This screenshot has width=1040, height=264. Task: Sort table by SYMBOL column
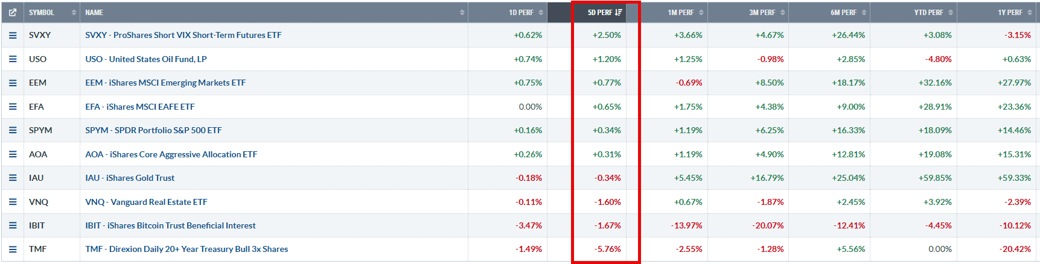click(52, 12)
